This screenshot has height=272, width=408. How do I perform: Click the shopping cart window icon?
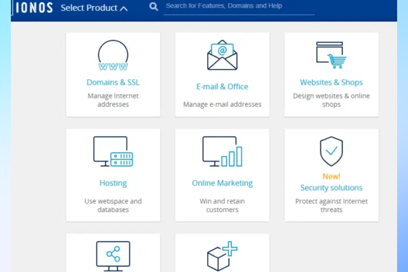[331, 55]
